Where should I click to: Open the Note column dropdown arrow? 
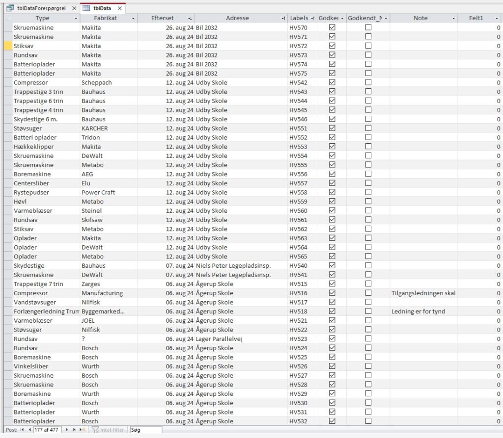click(453, 19)
